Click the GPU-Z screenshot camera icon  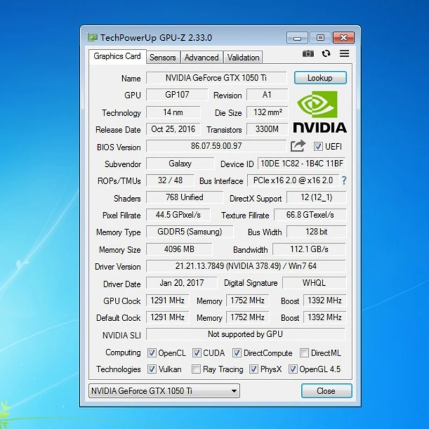tap(308, 53)
